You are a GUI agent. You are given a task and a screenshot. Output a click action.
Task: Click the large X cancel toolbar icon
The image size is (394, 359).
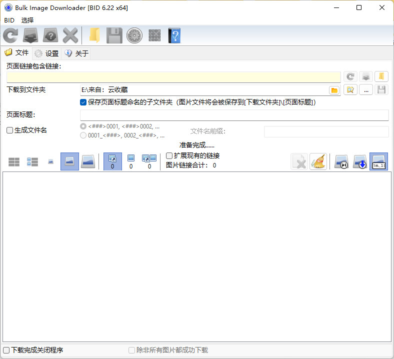point(70,35)
